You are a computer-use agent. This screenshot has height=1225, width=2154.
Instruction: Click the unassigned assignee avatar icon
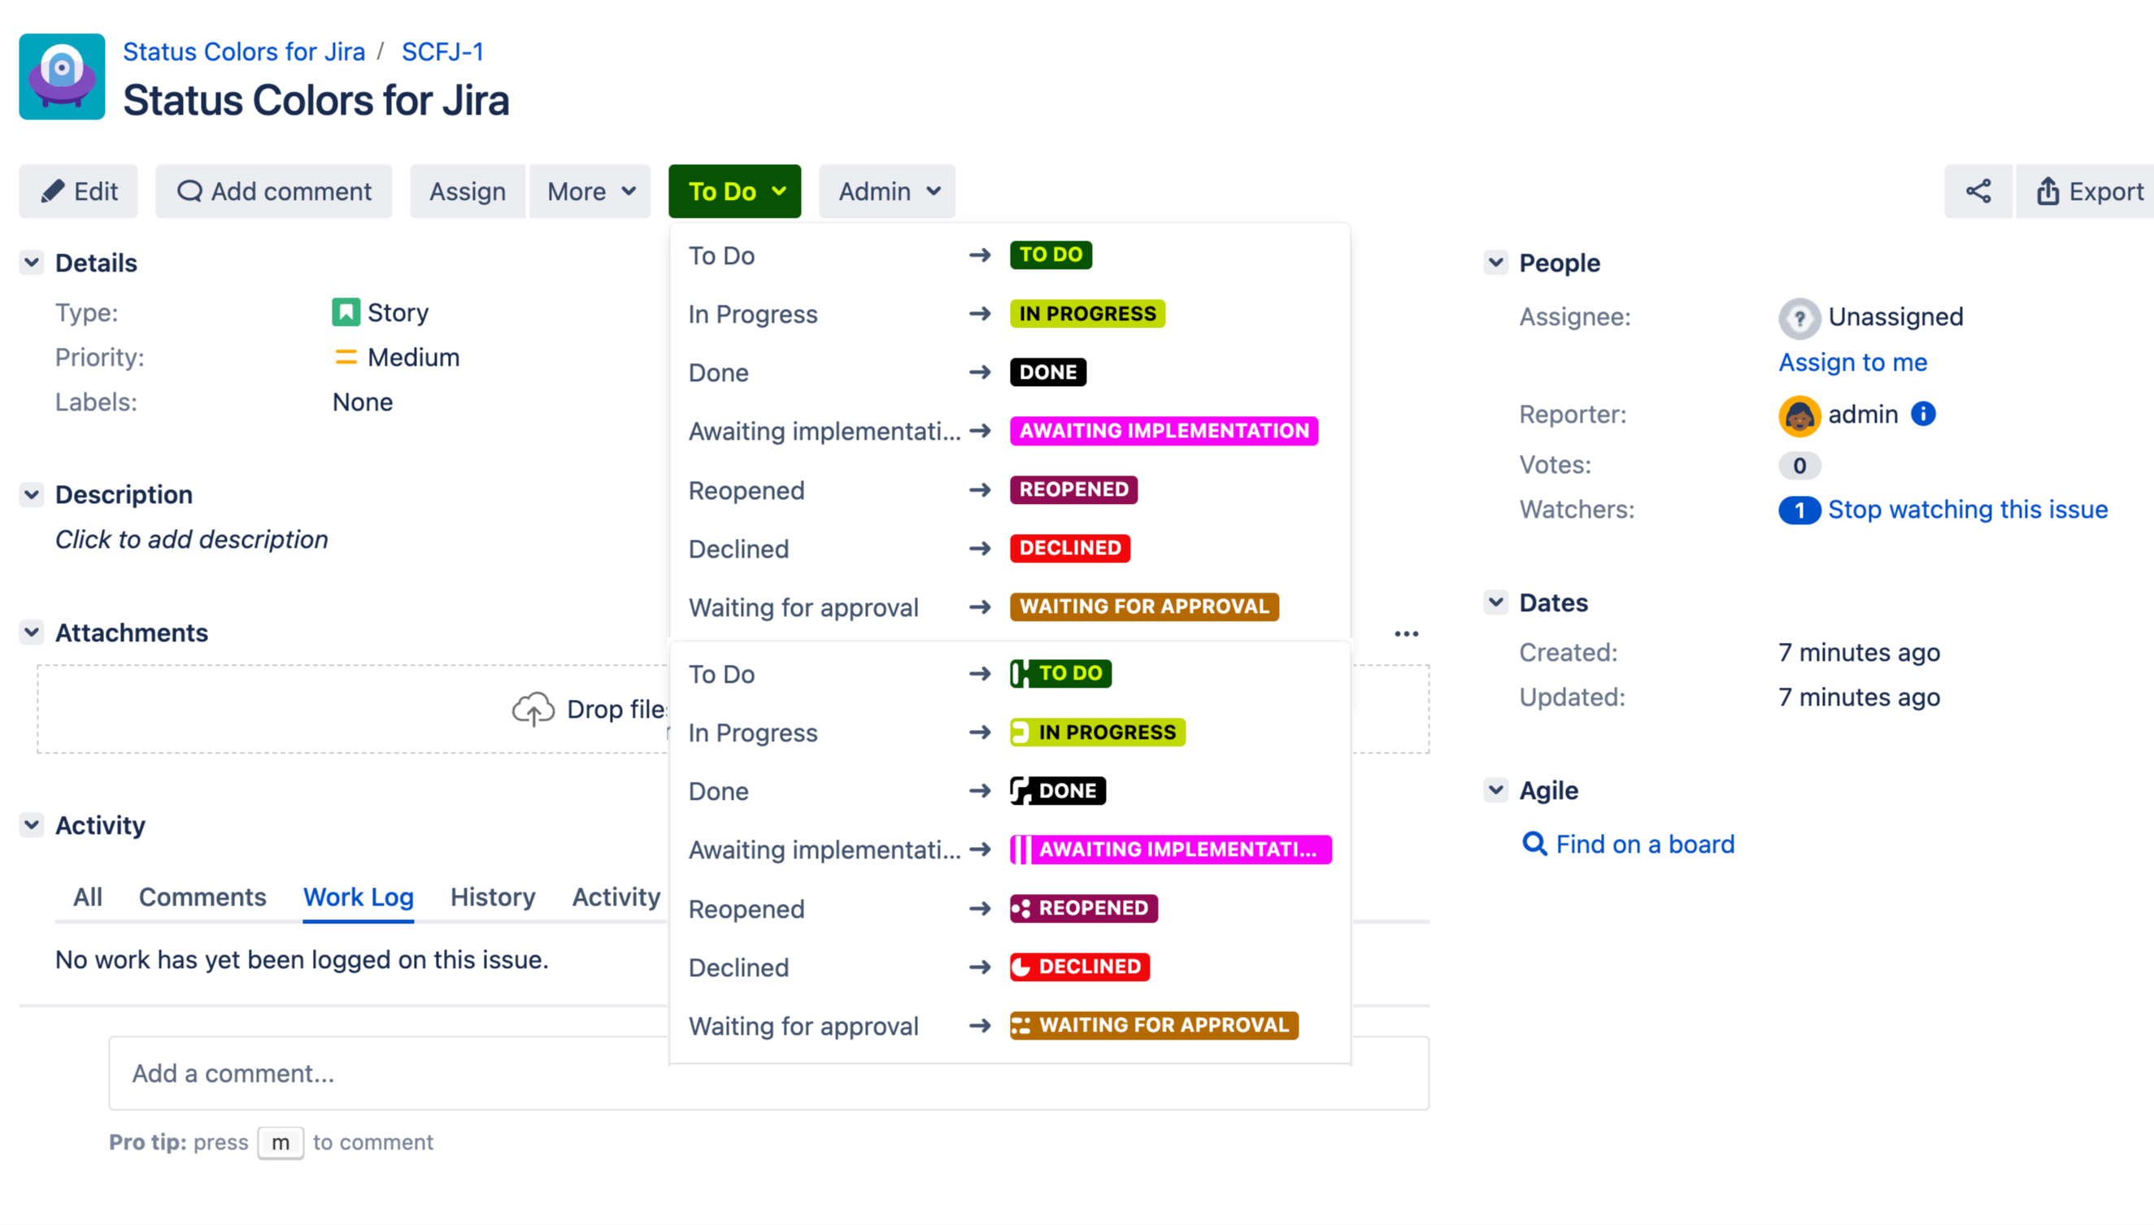1799,317
